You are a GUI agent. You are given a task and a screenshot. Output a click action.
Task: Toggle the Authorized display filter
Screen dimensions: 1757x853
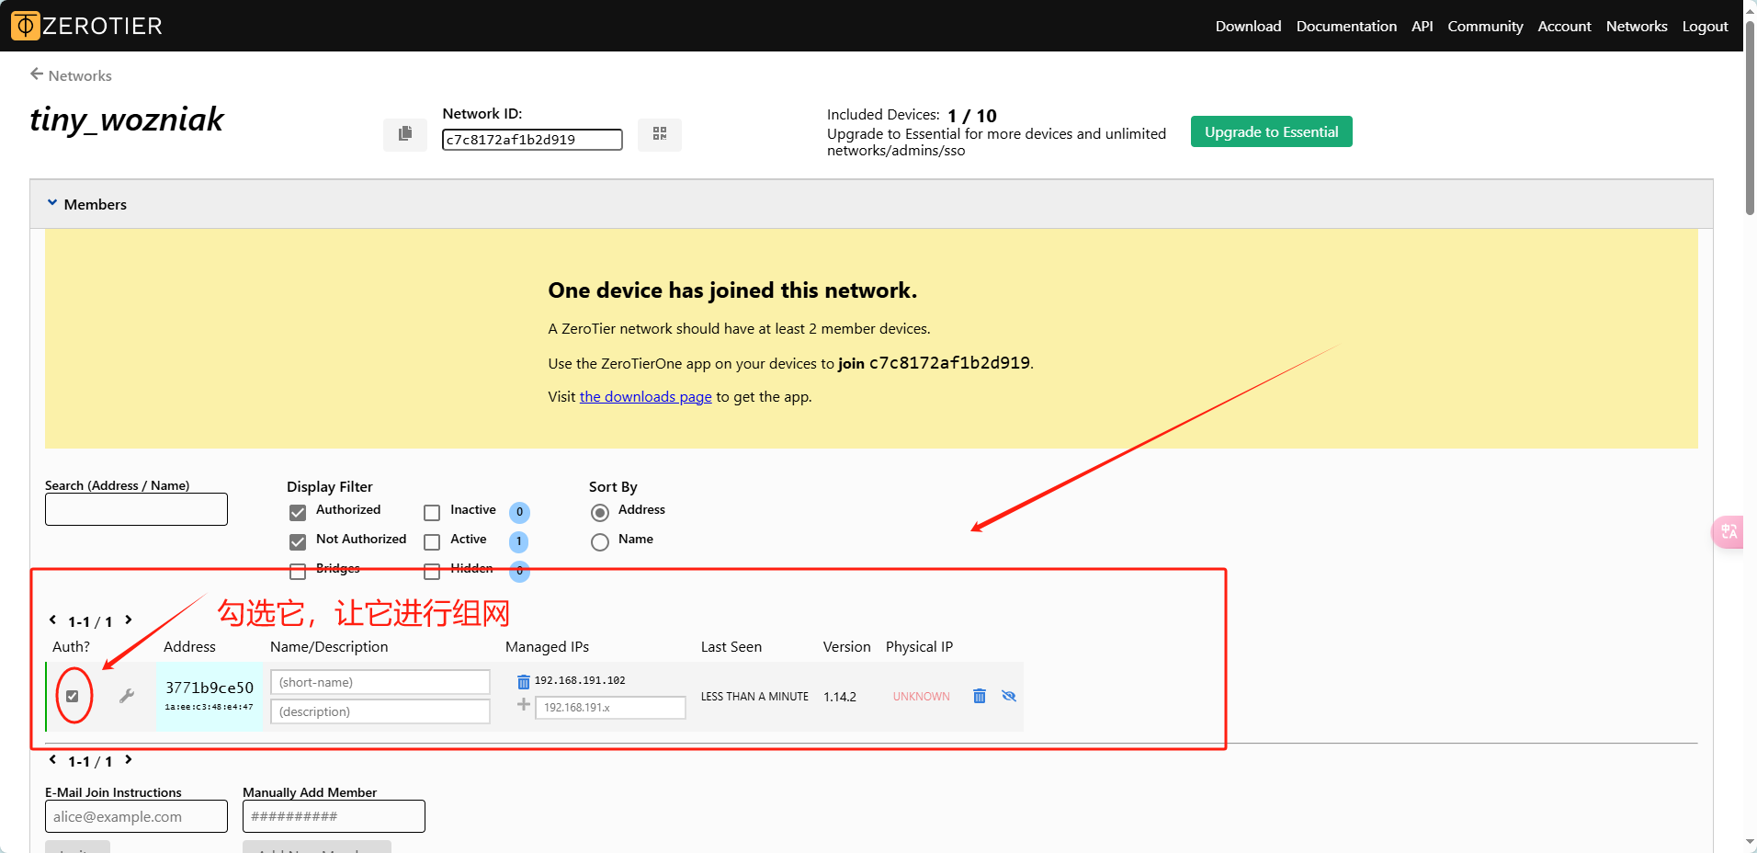click(x=298, y=512)
